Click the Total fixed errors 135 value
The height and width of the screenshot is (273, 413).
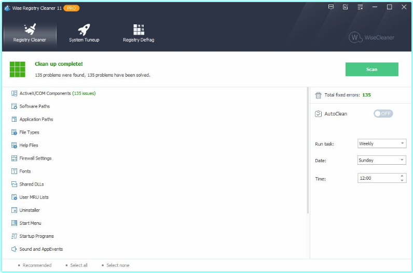click(366, 95)
